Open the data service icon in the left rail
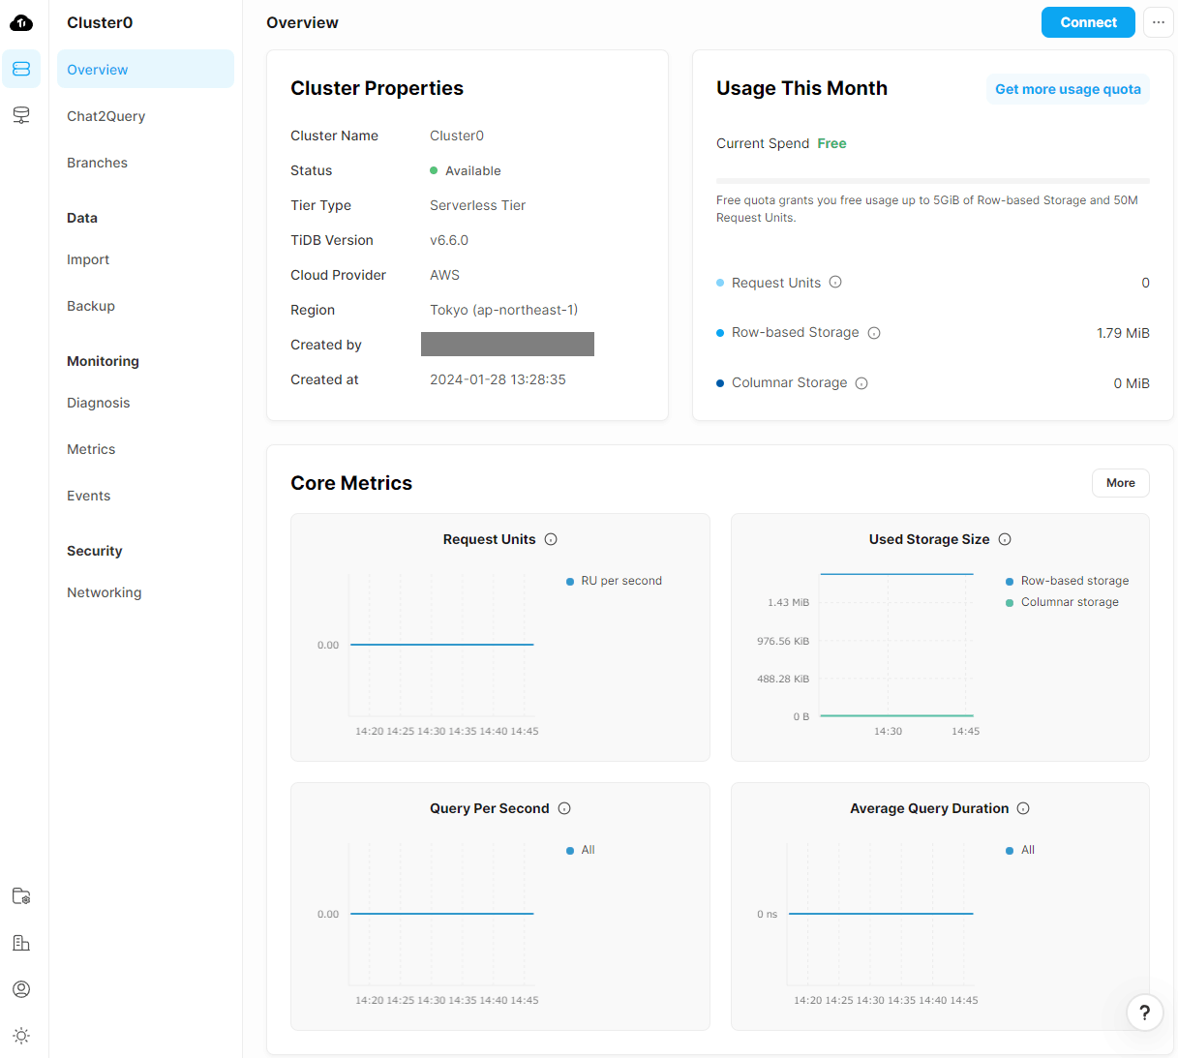This screenshot has height=1058, width=1178. [x=21, y=115]
